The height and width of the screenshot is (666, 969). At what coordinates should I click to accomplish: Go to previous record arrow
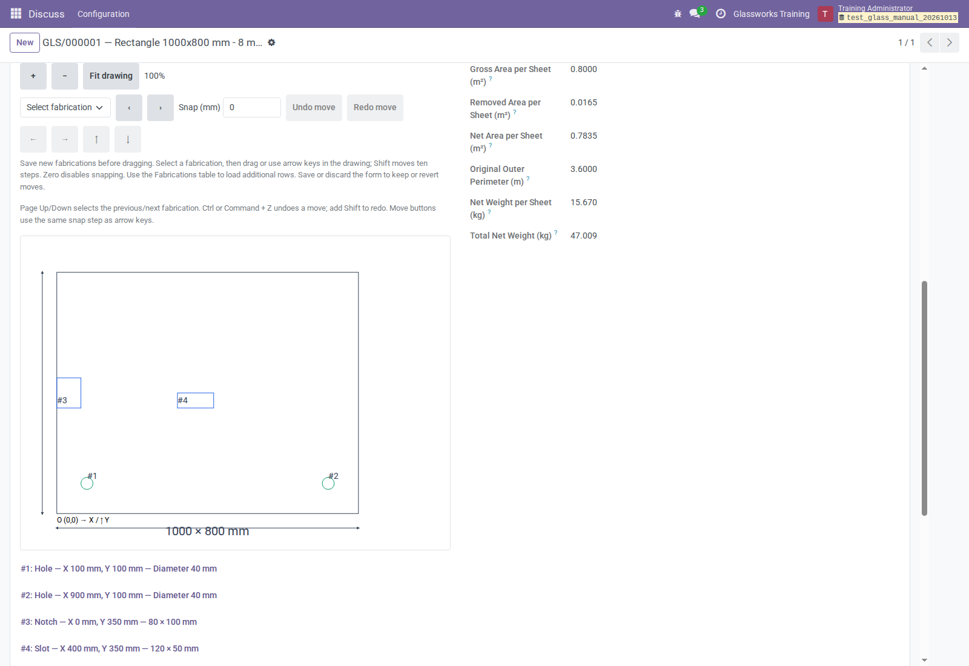tap(930, 42)
